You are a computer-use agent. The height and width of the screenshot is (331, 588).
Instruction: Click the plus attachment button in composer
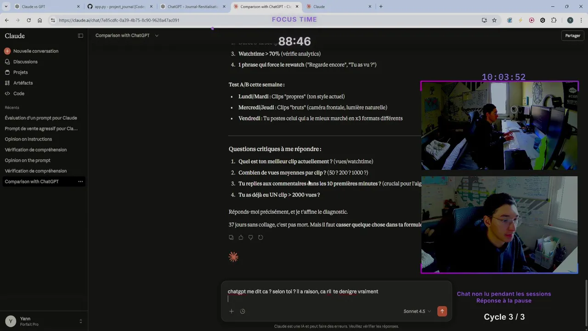click(x=232, y=311)
